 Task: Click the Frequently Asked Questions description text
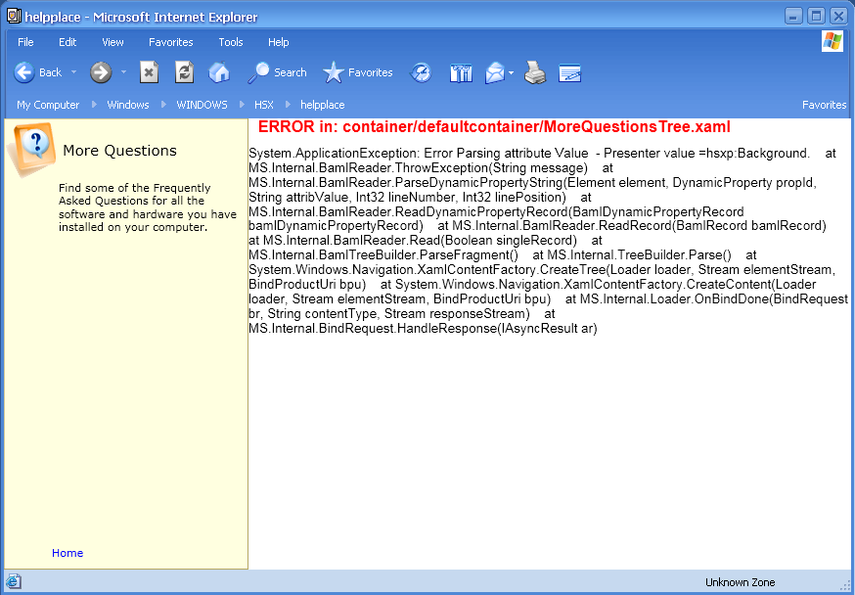click(x=148, y=207)
